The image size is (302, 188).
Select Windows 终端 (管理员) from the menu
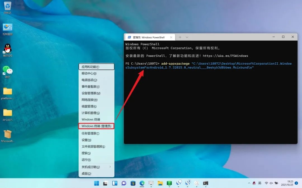pos(96,126)
